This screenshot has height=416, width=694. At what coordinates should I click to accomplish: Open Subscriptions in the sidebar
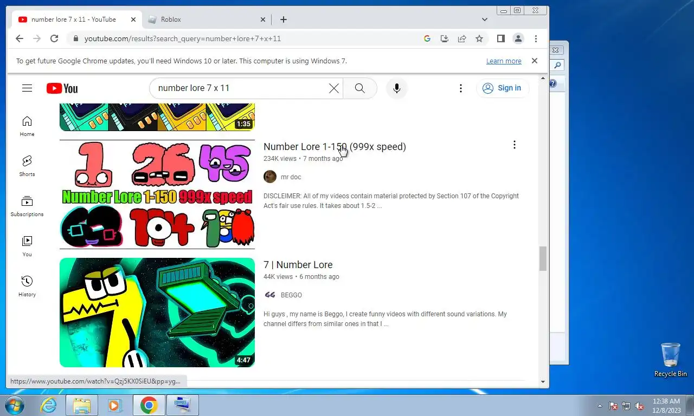27,206
